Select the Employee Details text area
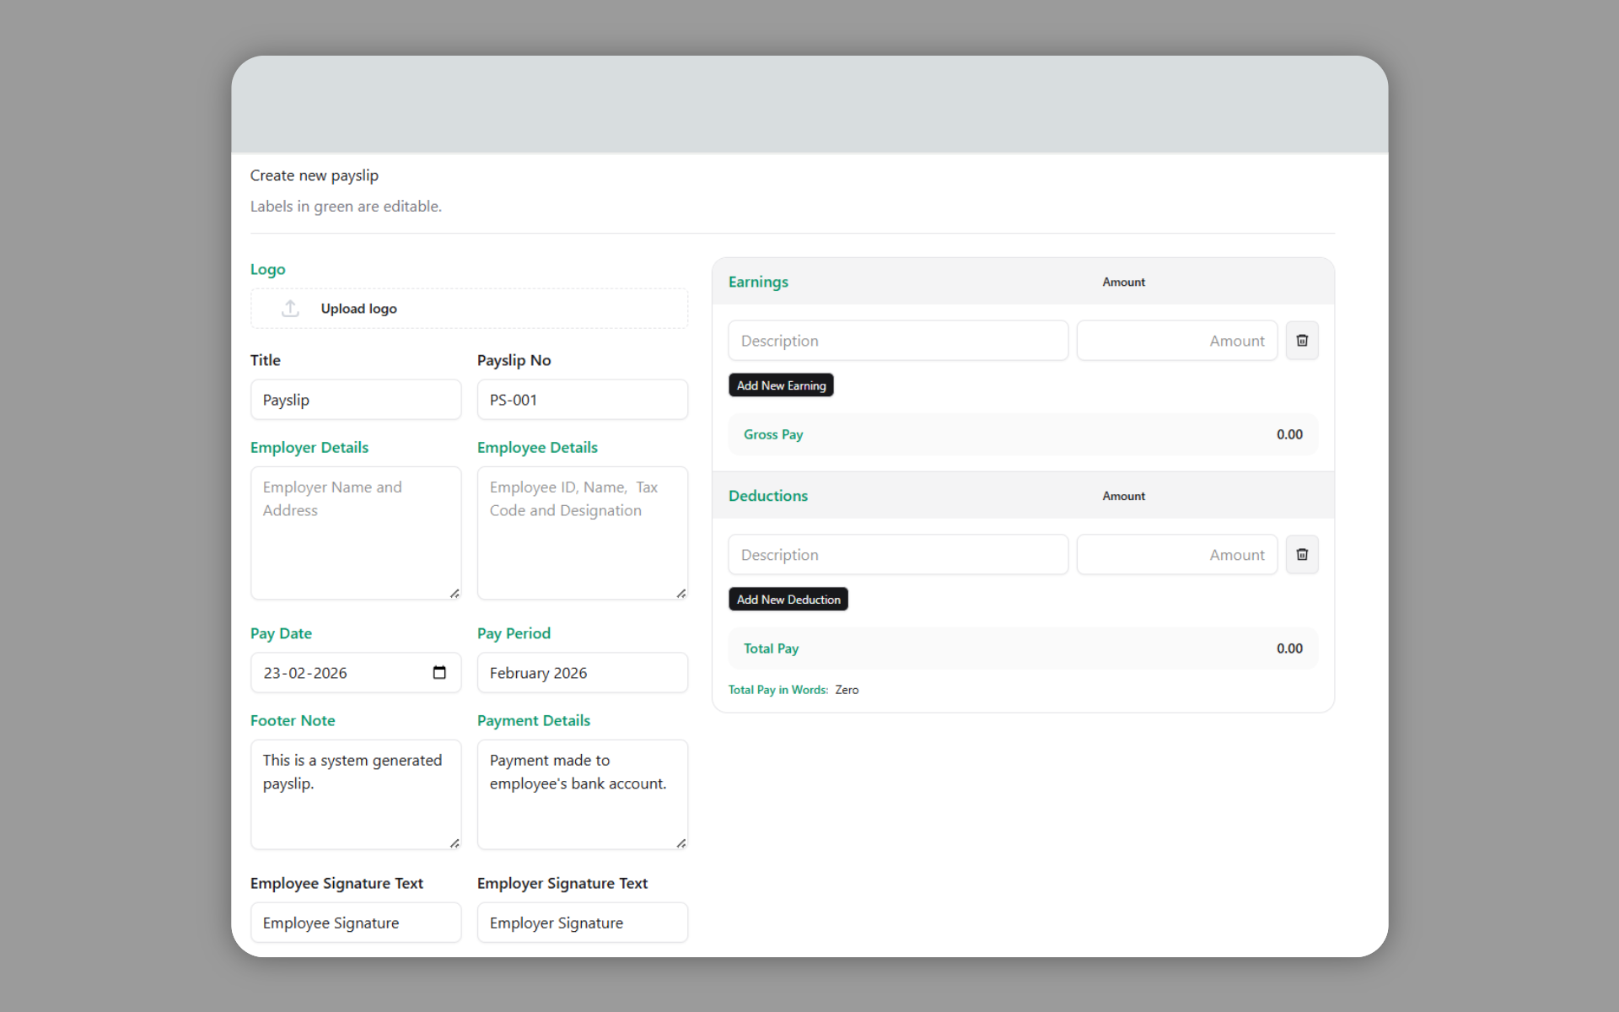The width and height of the screenshot is (1619, 1012). click(583, 531)
